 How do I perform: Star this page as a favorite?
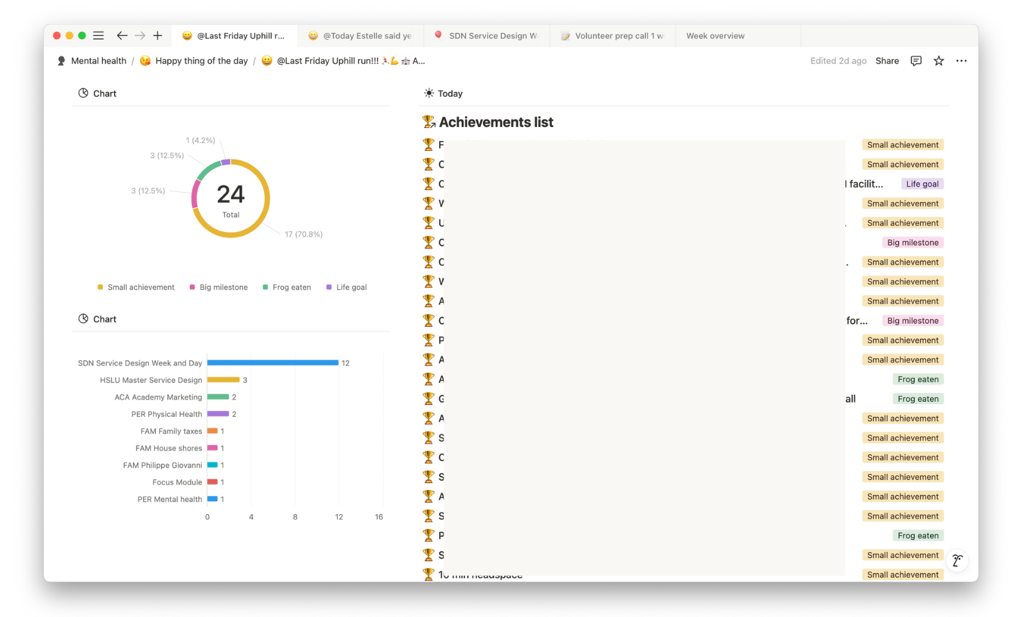coord(939,61)
